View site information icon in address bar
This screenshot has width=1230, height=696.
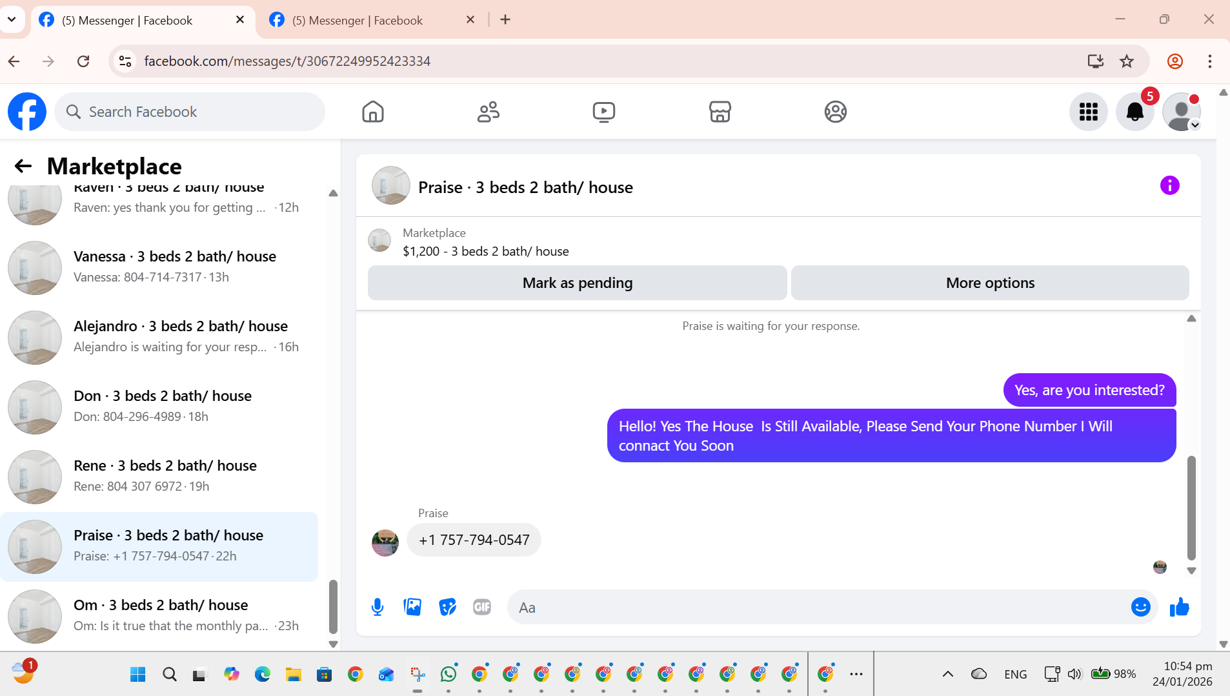pyautogui.click(x=125, y=61)
